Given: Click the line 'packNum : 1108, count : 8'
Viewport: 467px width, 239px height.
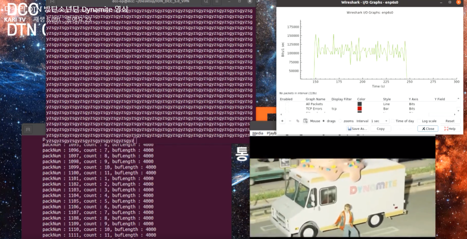Looking at the screenshot, I should pyautogui.click(x=98, y=218).
